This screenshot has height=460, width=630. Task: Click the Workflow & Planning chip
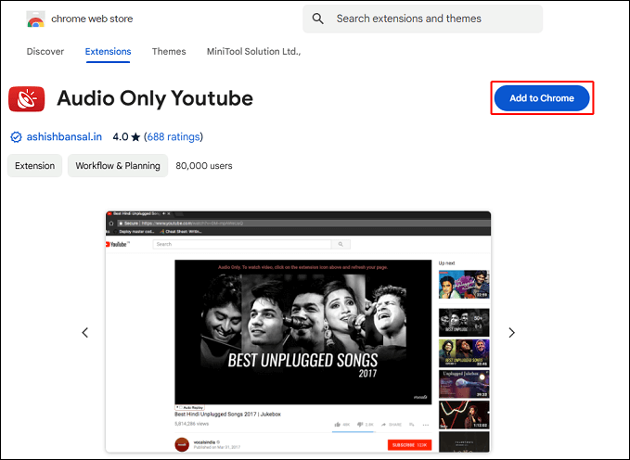click(118, 165)
